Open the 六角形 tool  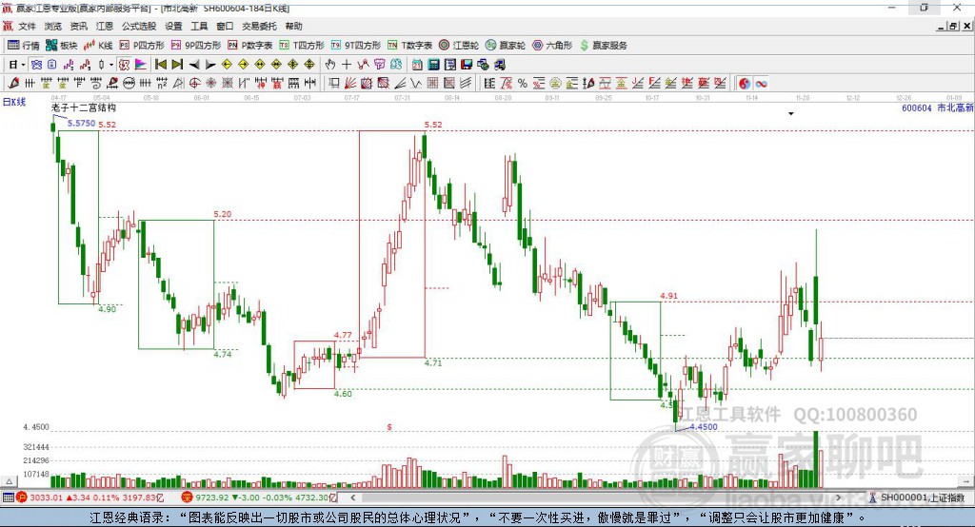(x=552, y=46)
